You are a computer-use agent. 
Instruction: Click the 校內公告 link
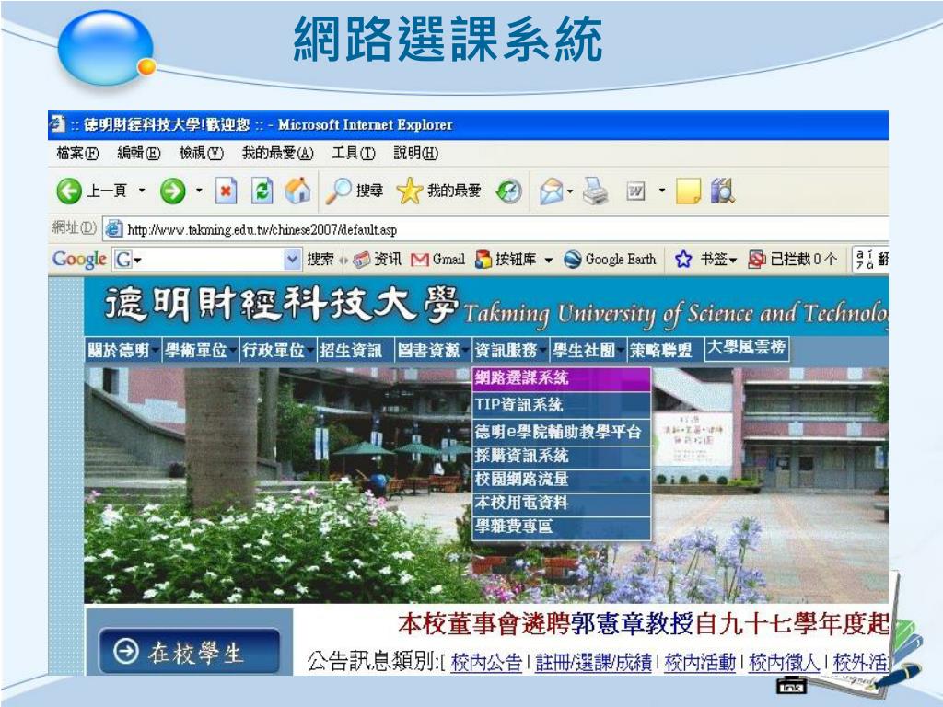pos(486,663)
